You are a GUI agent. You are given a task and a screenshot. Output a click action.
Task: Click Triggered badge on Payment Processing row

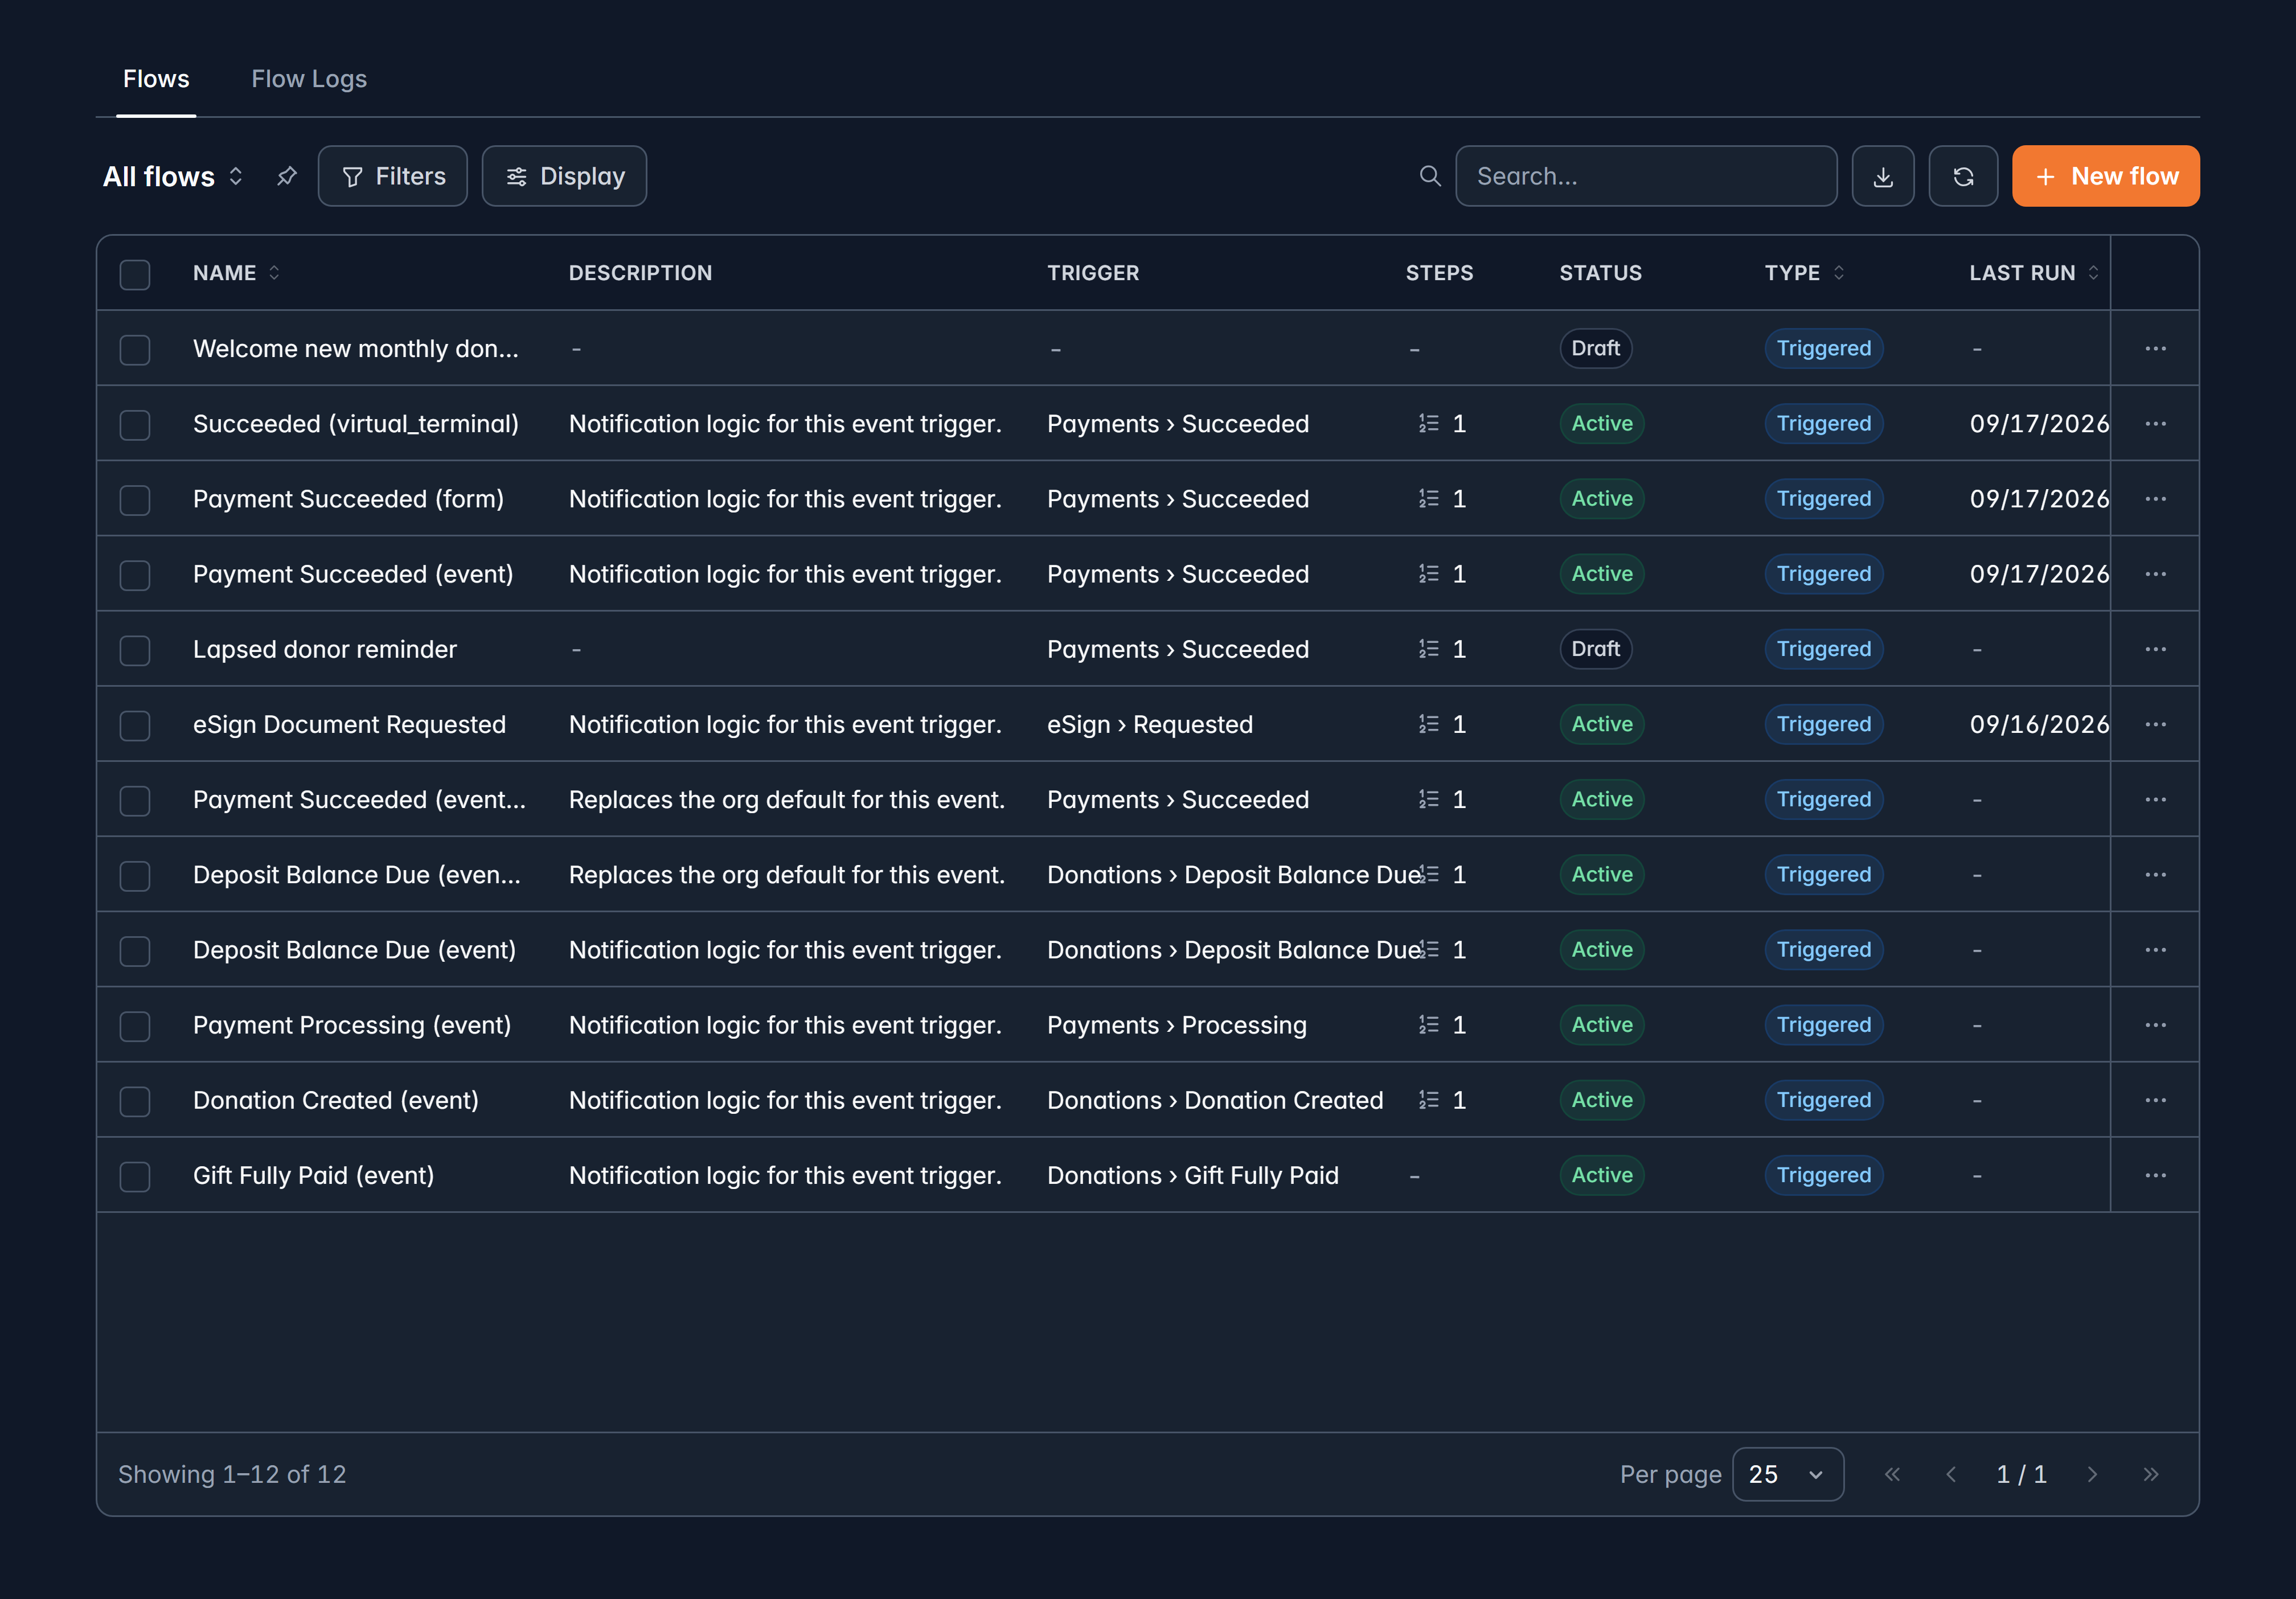tap(1823, 1025)
